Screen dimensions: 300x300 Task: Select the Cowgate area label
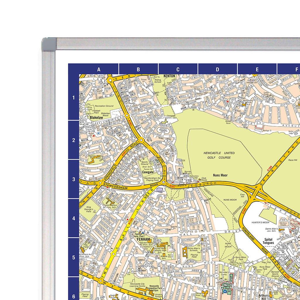tap(148, 172)
